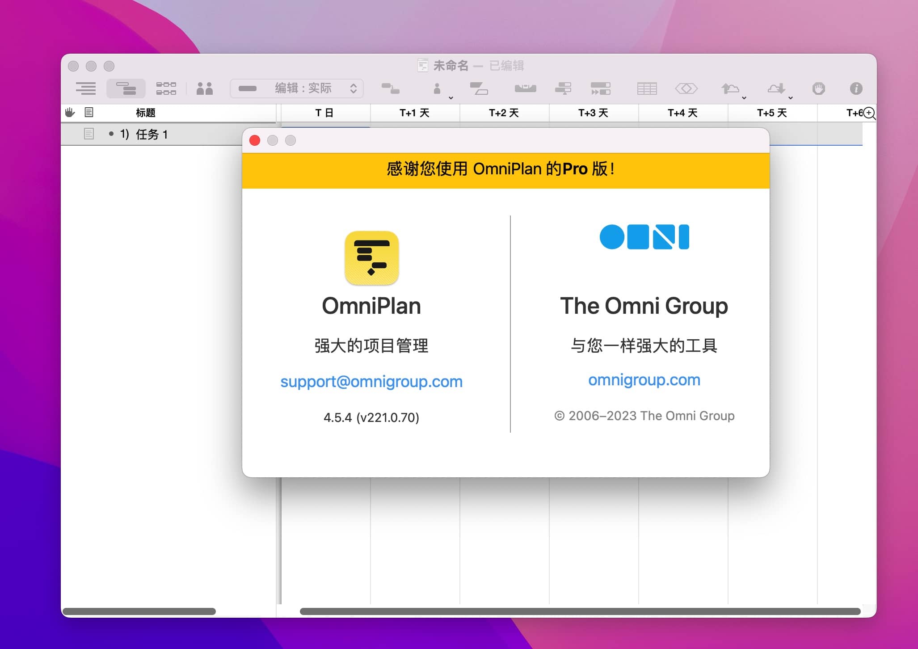The image size is (918, 649).
Task: Expand the assign resource dropdown arrow
Action: [451, 97]
